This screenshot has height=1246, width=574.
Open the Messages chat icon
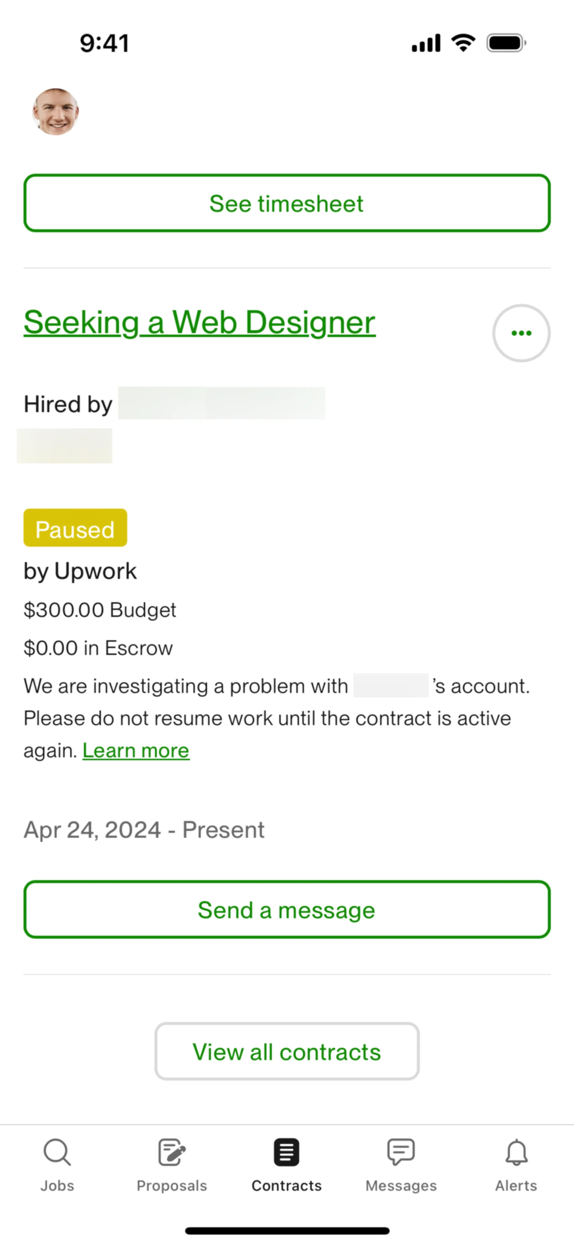coord(401,1152)
